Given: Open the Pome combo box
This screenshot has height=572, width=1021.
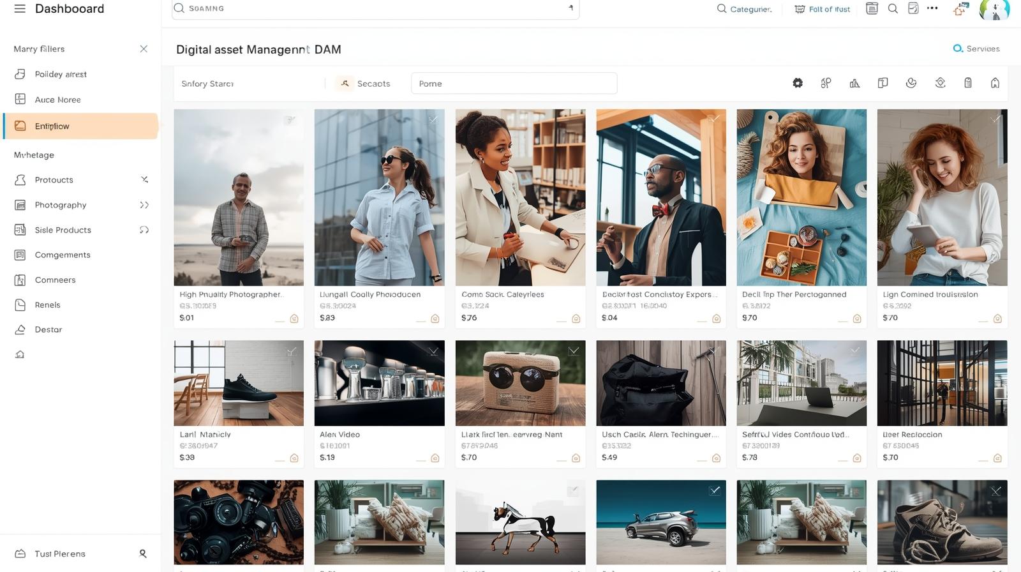Looking at the screenshot, I should tap(514, 84).
